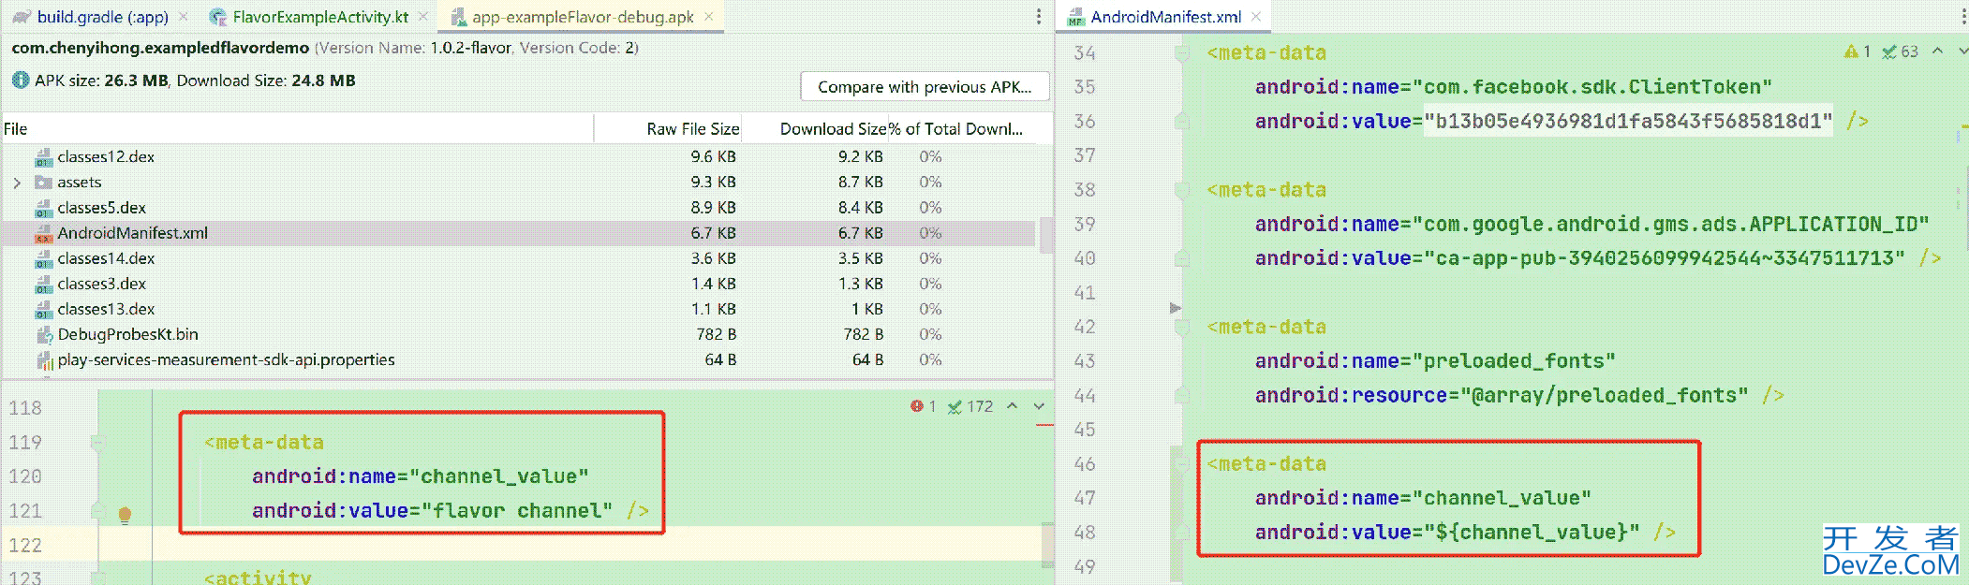Click the 782 B raw size of DebugProbesKt.bin
This screenshot has height=585, width=1969.
[x=716, y=334]
